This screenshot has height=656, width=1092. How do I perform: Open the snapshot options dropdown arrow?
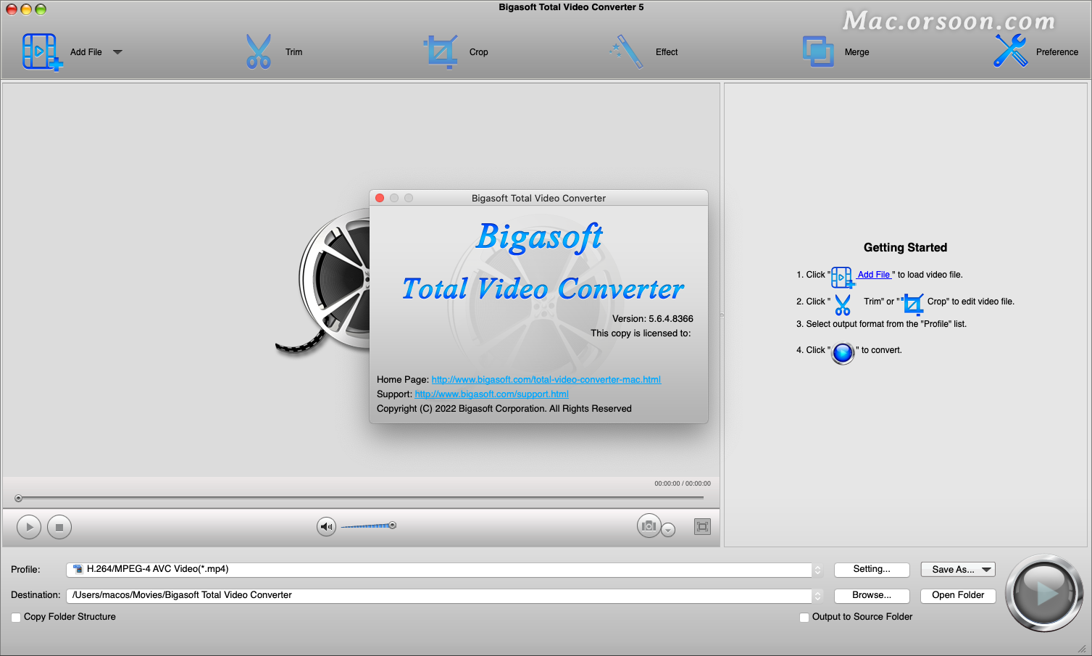tap(669, 530)
